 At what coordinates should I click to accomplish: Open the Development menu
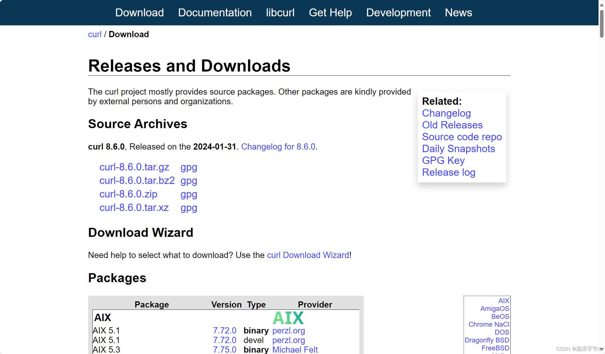398,13
